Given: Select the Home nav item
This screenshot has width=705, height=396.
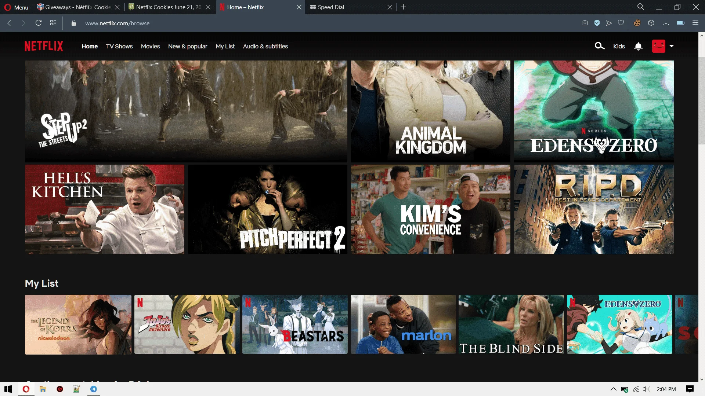Looking at the screenshot, I should 90,46.
